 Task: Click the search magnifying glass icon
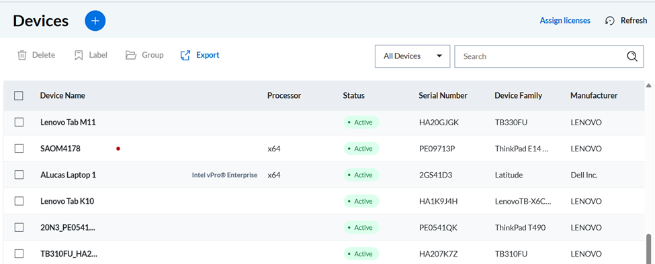point(632,56)
